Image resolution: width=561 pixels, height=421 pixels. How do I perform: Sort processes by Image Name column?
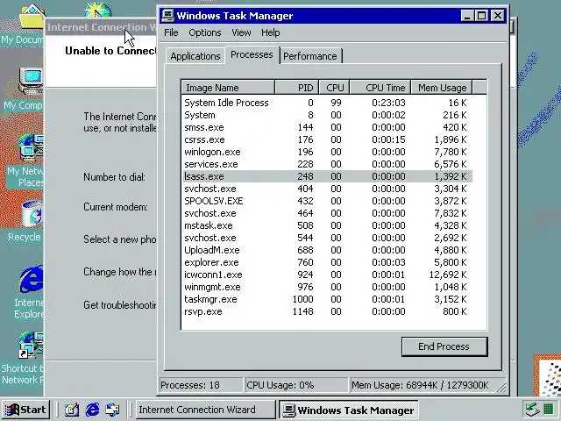228,88
